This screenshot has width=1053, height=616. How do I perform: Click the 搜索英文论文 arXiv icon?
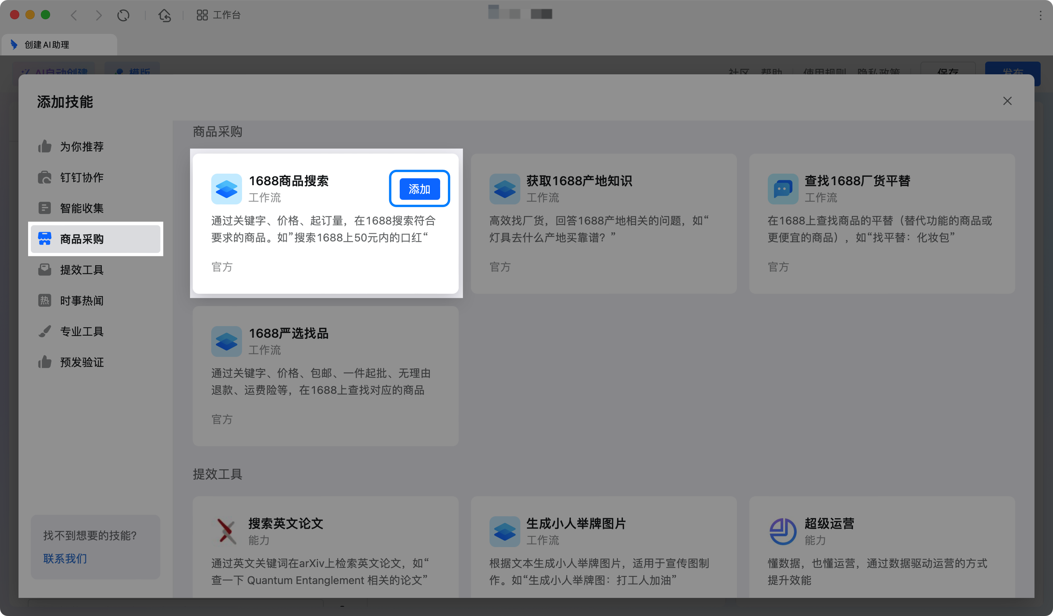click(x=227, y=531)
